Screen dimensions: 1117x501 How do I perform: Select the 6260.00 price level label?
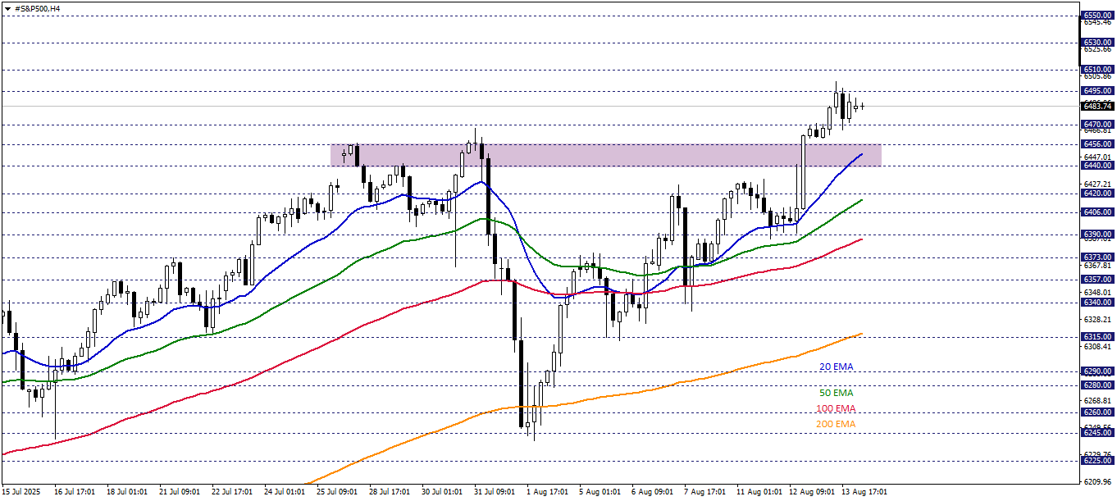tap(1097, 412)
